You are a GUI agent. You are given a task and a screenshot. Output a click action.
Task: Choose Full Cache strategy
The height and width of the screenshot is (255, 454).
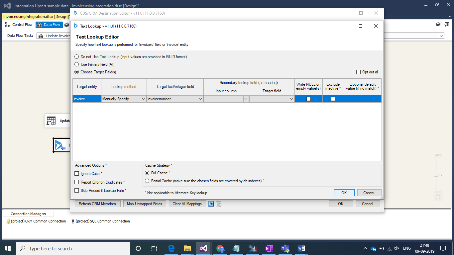[147, 173]
